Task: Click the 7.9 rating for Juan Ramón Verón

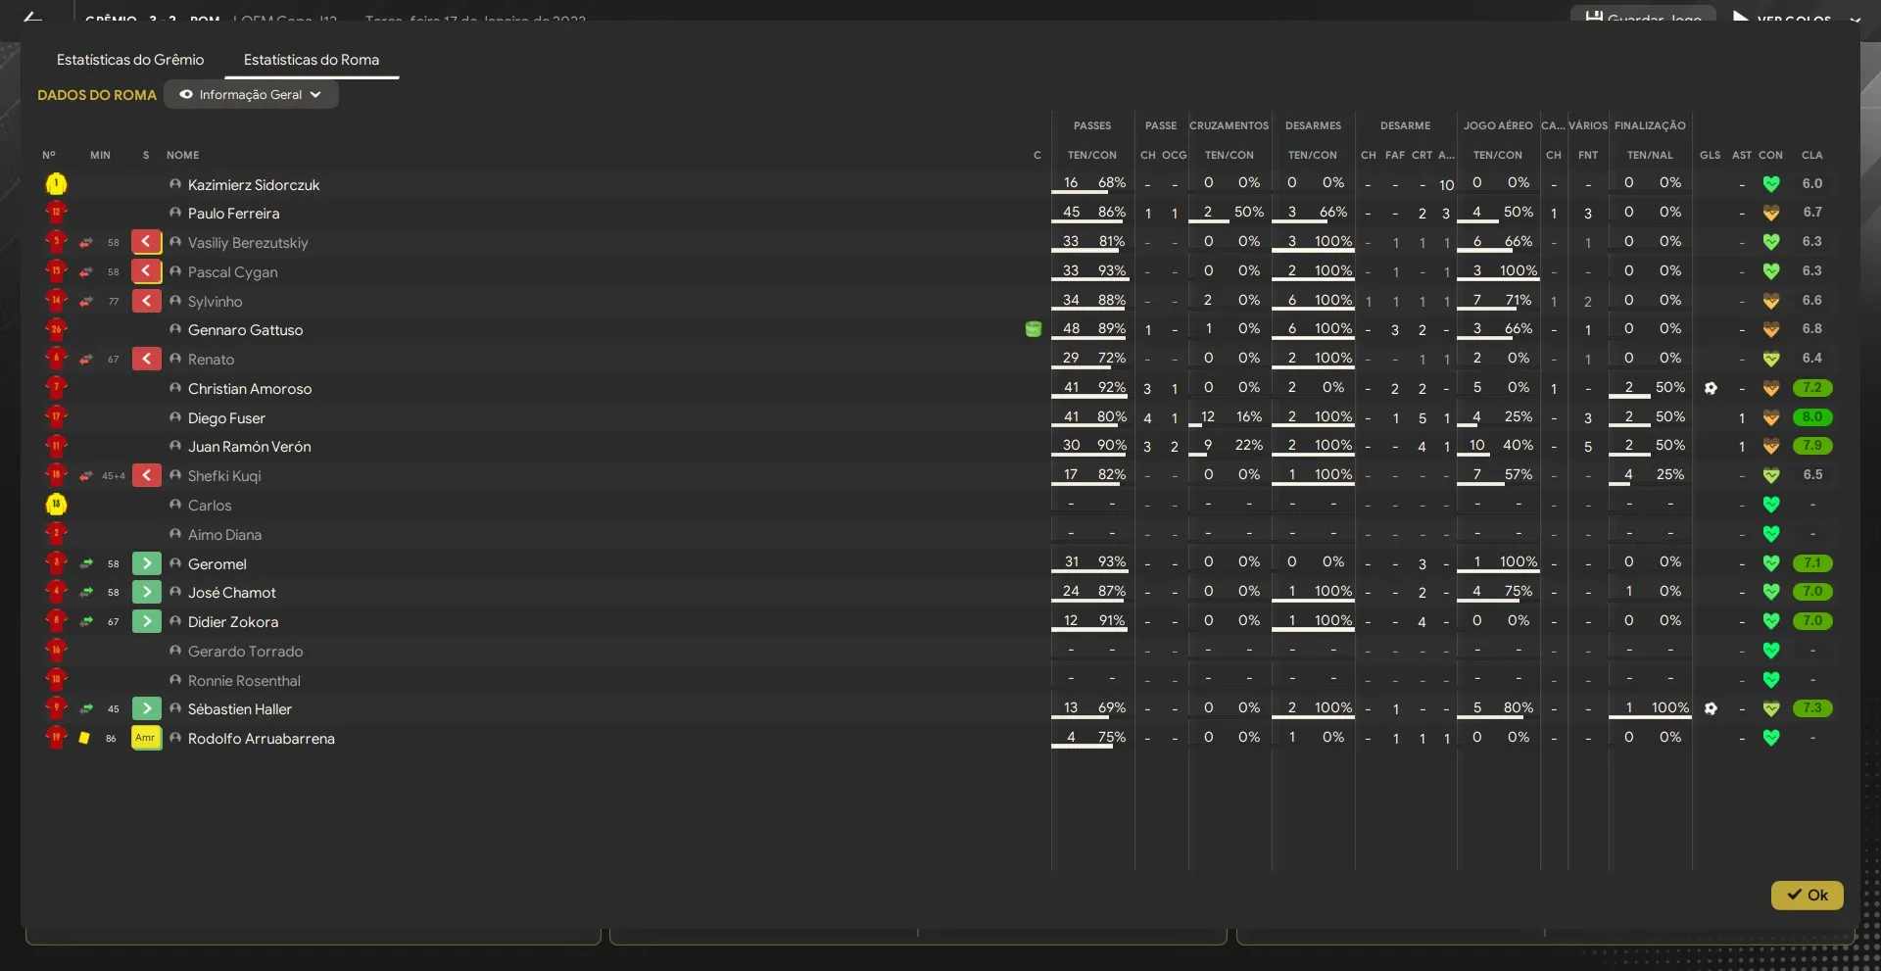Action: pos(1812,445)
